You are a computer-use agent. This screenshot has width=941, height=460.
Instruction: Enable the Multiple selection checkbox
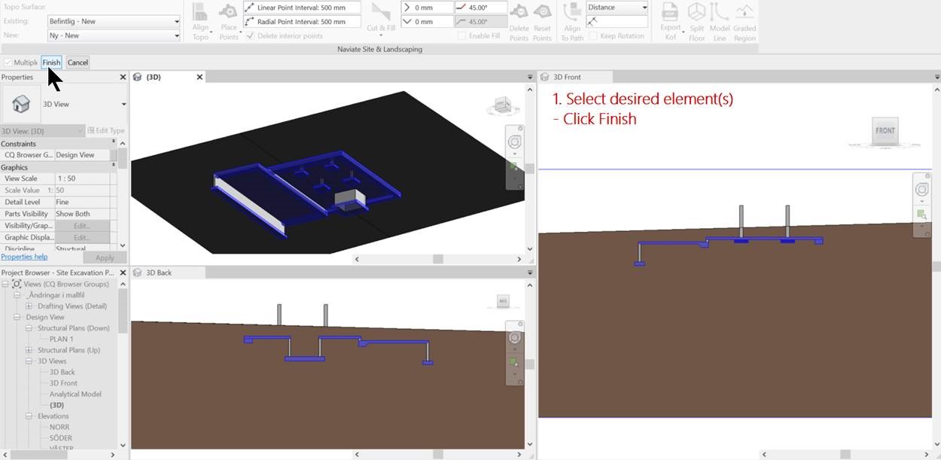(10, 62)
